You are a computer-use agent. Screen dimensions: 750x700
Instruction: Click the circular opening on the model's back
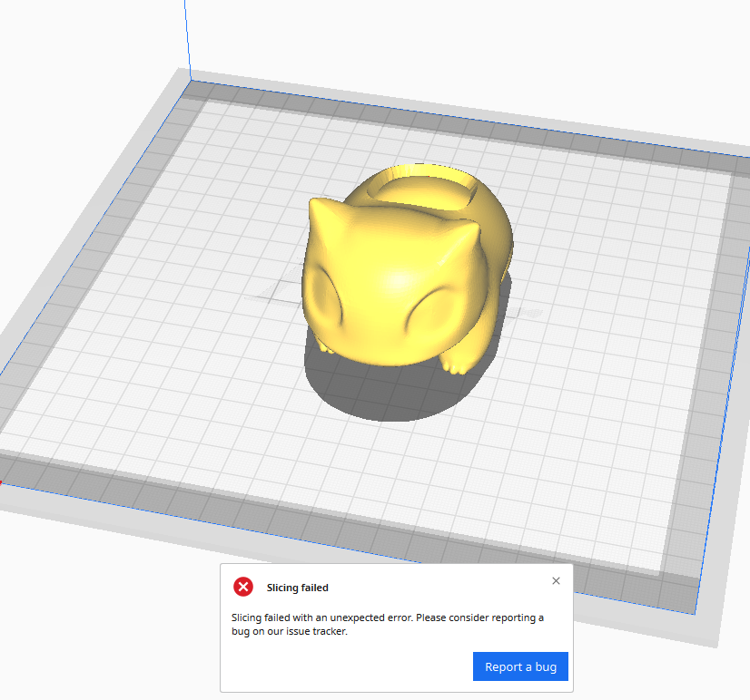(x=419, y=190)
